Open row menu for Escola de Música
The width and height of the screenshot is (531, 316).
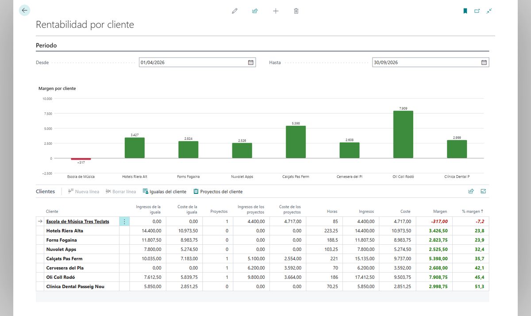click(124, 221)
